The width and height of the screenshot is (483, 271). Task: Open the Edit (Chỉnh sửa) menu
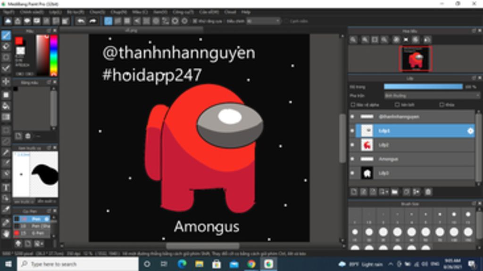click(32, 12)
